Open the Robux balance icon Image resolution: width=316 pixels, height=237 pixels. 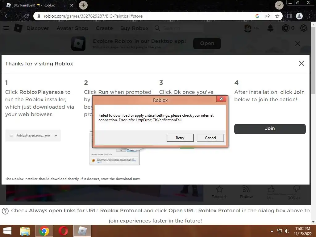point(285,28)
